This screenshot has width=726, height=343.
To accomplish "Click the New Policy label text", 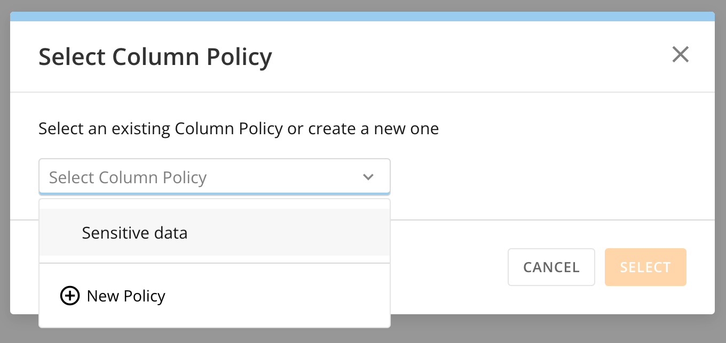I will coord(126,296).
